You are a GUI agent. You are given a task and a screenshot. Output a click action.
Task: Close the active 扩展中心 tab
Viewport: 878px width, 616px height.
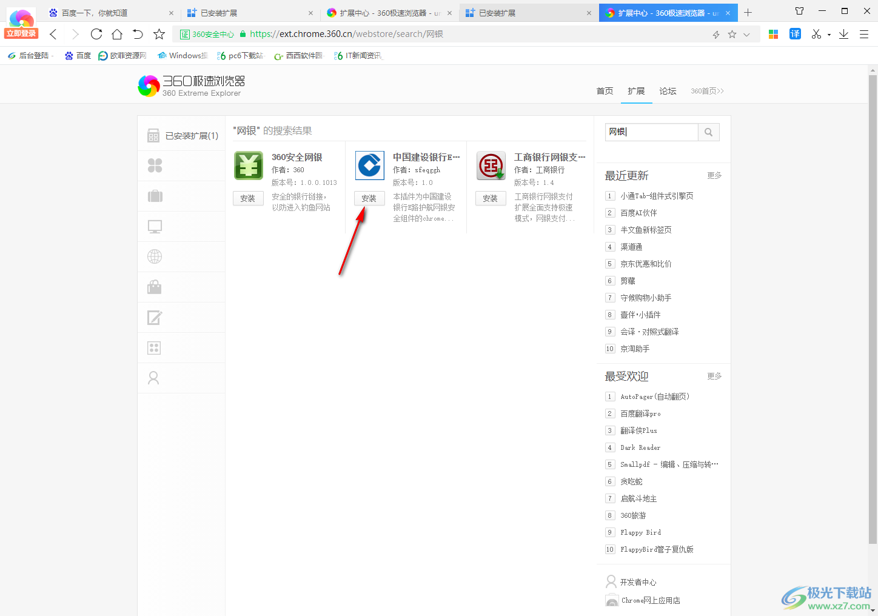pos(728,13)
